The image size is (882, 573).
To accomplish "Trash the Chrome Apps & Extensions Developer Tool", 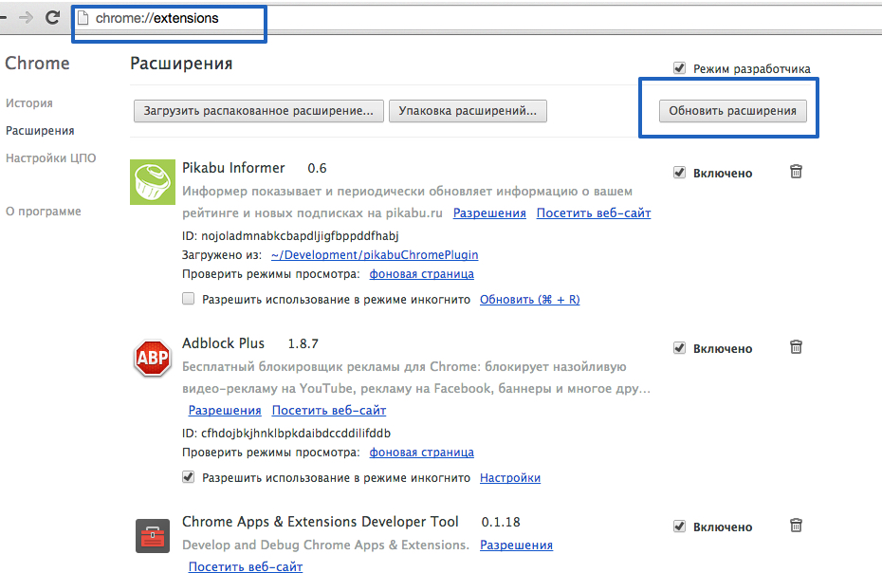I will [x=796, y=526].
